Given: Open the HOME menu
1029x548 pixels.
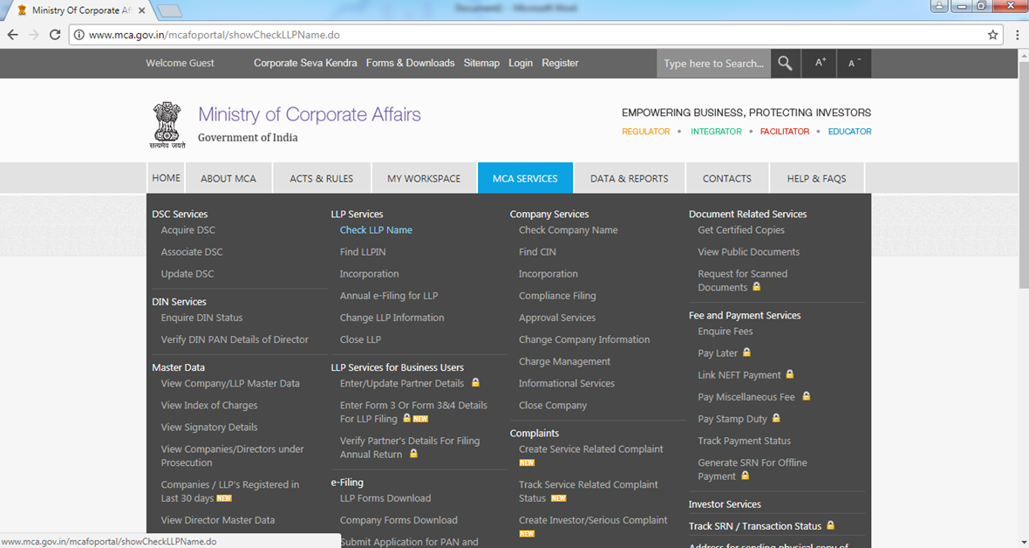Looking at the screenshot, I should coord(166,178).
